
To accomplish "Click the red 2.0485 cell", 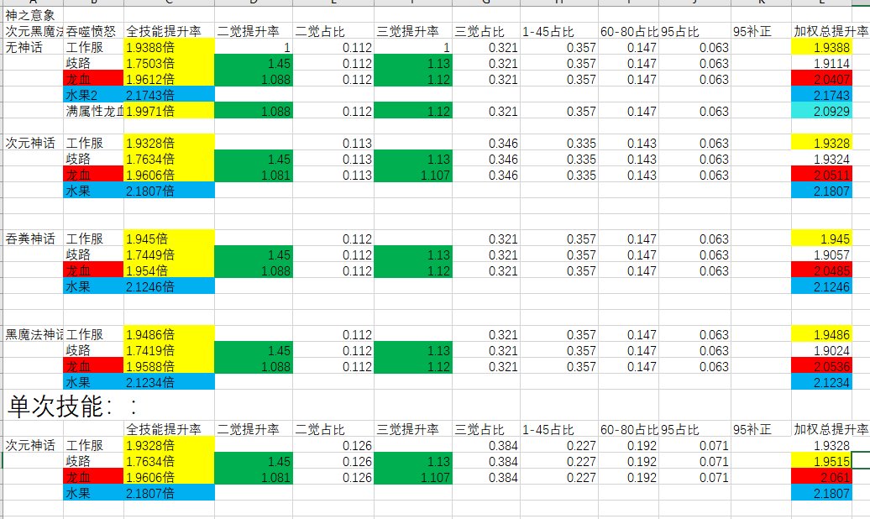I will 821,271.
